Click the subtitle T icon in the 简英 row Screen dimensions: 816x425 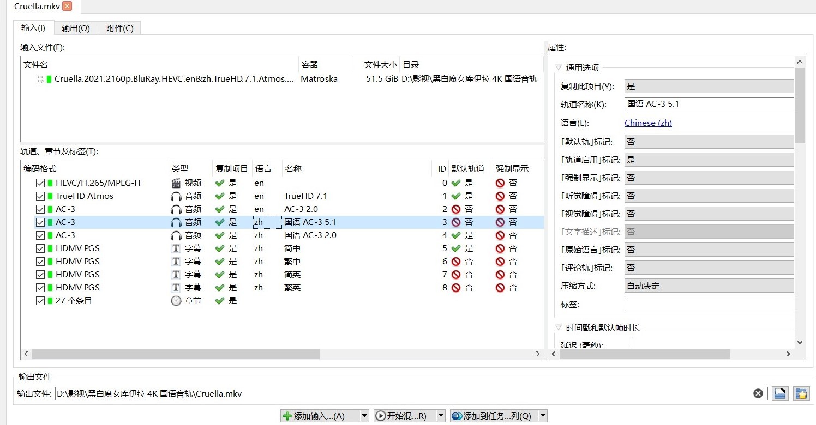click(176, 275)
